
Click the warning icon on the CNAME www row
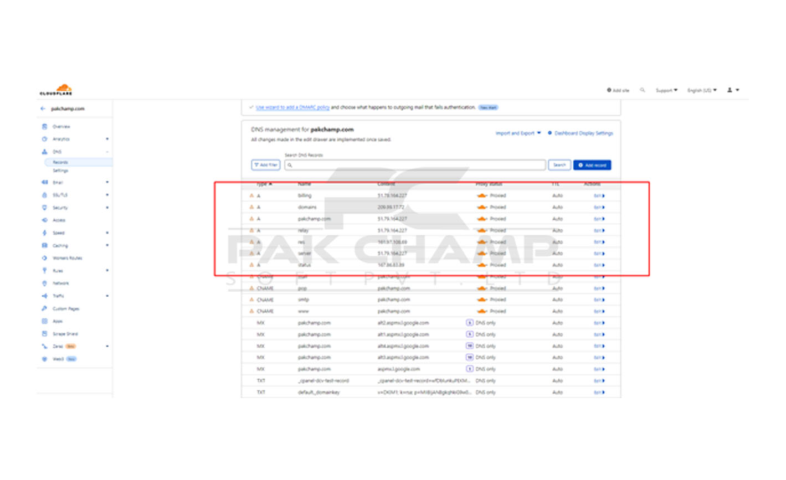[251, 311]
